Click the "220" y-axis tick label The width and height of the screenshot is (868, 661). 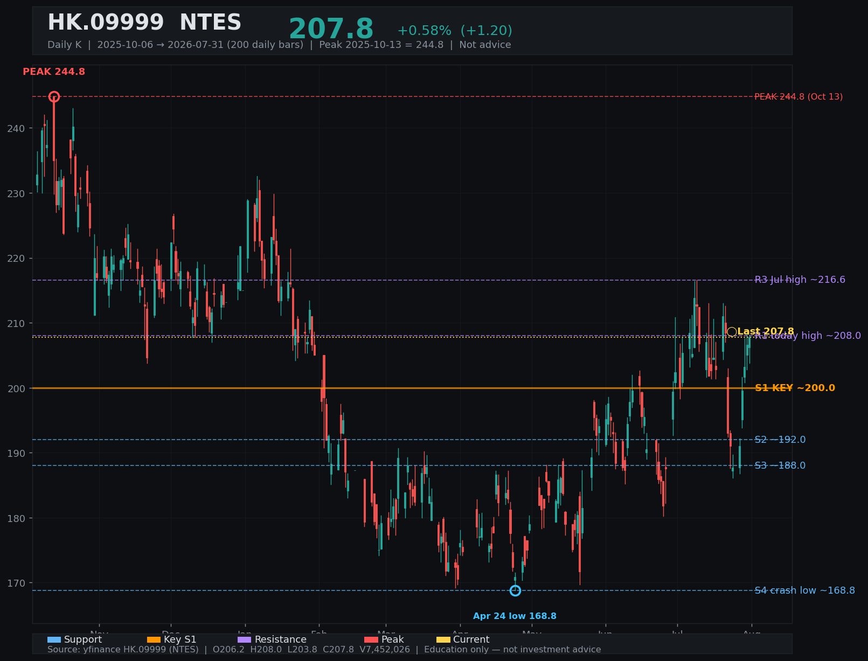coord(16,259)
